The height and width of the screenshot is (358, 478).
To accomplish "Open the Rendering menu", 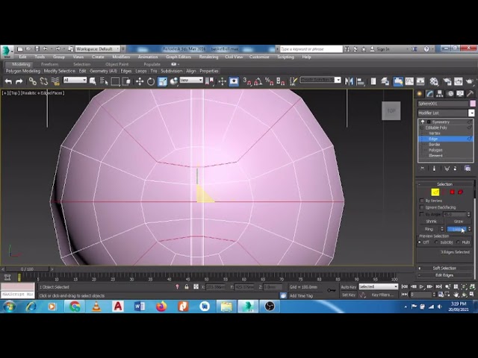I will click(208, 57).
